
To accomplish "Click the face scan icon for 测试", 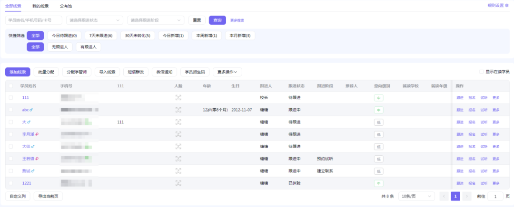I will (x=178, y=171).
